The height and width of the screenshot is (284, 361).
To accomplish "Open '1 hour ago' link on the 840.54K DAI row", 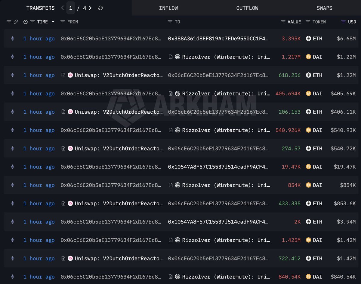I will pyautogui.click(x=39, y=276).
